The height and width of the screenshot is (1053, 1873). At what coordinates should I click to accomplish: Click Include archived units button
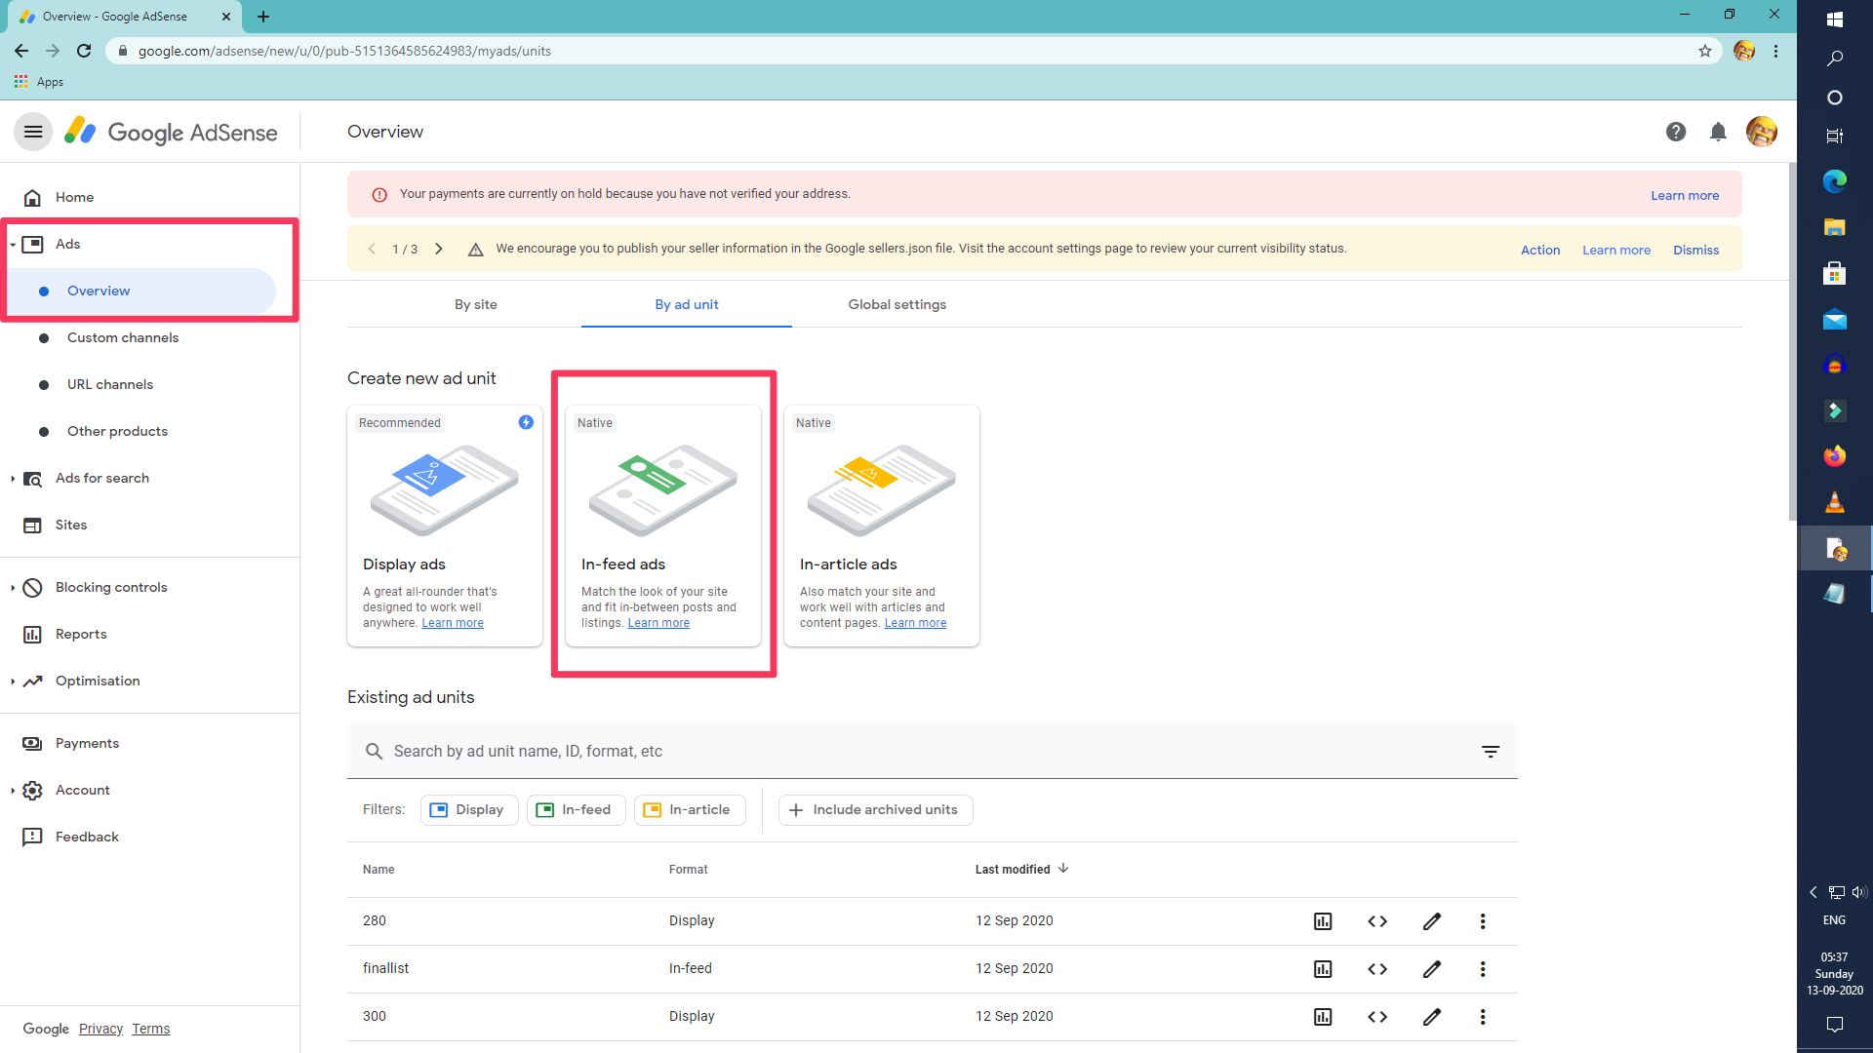tap(875, 810)
